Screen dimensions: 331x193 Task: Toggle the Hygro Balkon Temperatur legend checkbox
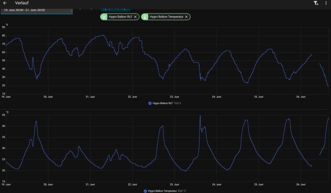point(145,191)
